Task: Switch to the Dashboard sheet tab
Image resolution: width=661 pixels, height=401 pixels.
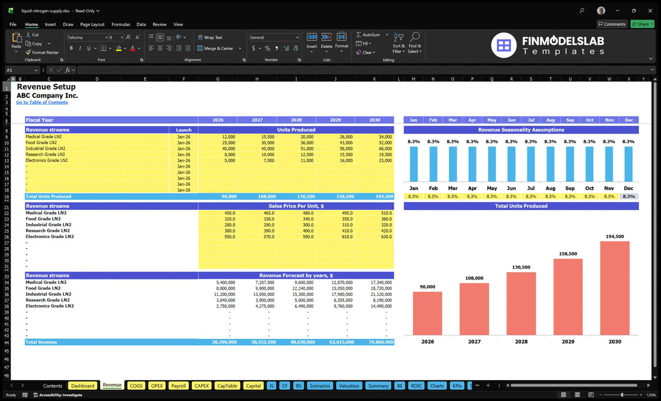Action: [83, 386]
